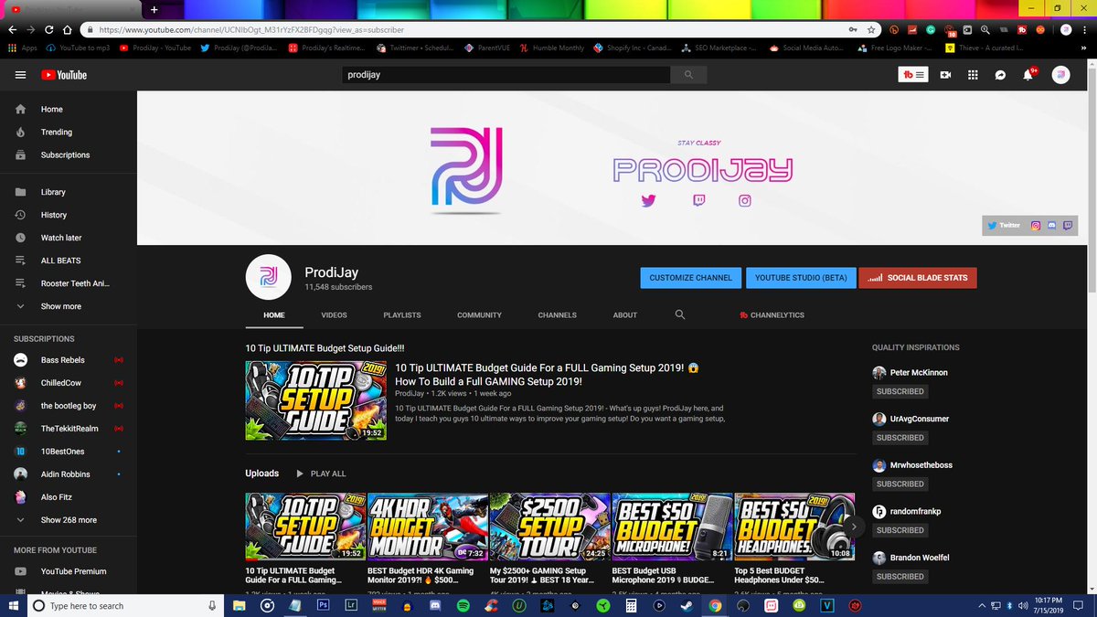Click the SOCIAL BLADE STATS button

tap(918, 277)
